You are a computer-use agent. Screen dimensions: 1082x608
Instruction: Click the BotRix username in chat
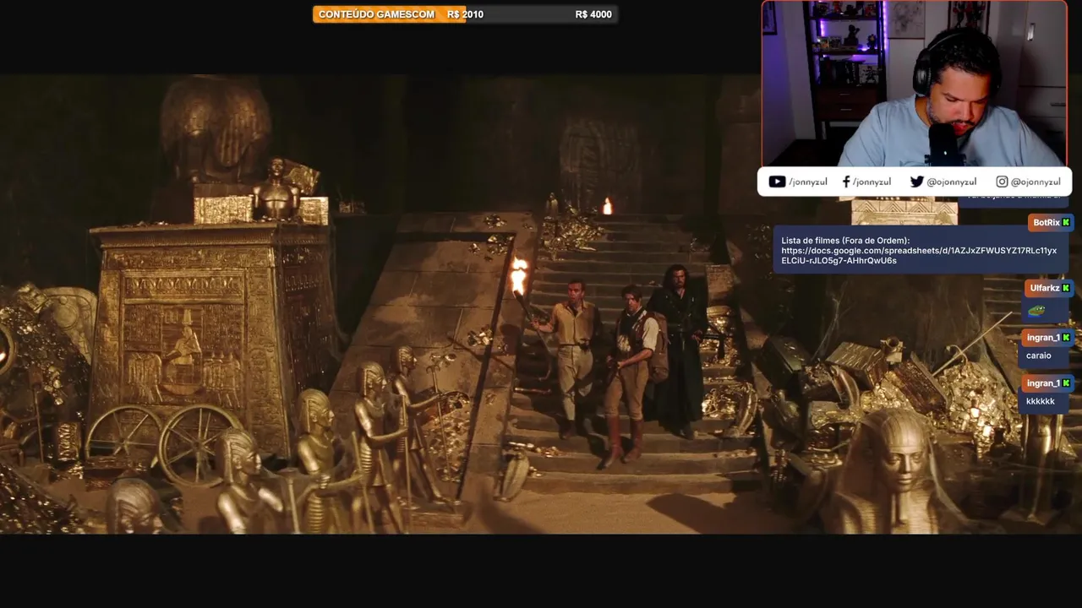[x=1046, y=222]
